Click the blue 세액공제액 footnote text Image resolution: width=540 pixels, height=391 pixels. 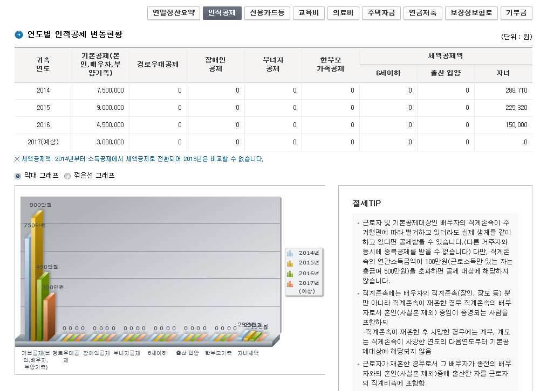[139, 159]
